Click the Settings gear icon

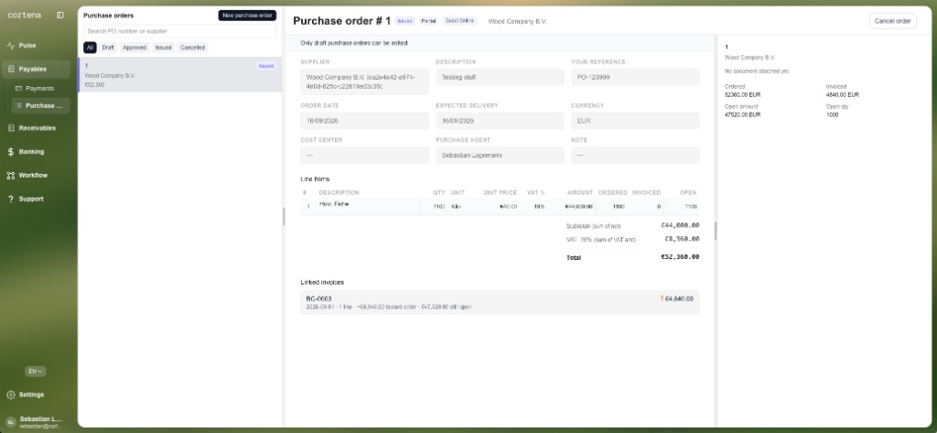click(11, 395)
